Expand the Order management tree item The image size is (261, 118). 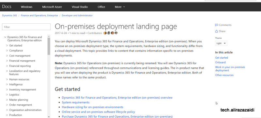[x=7, y=105]
